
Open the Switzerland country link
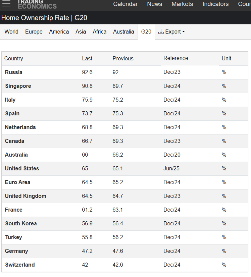coord(20,265)
